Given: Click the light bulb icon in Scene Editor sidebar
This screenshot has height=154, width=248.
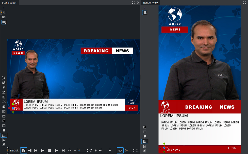Looking at the screenshot, I should pos(4,130).
